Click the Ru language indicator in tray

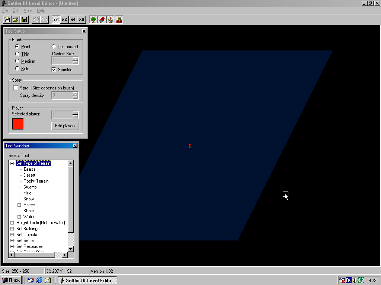tap(348, 281)
